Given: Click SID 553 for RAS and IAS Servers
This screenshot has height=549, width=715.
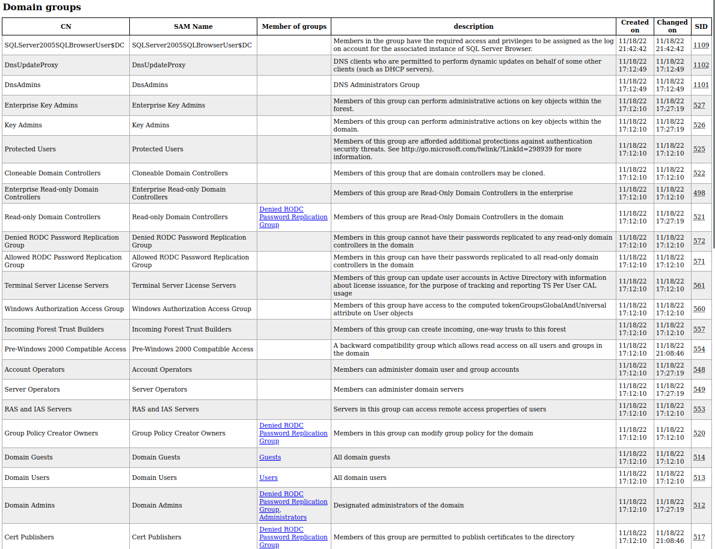Looking at the screenshot, I should point(699,410).
